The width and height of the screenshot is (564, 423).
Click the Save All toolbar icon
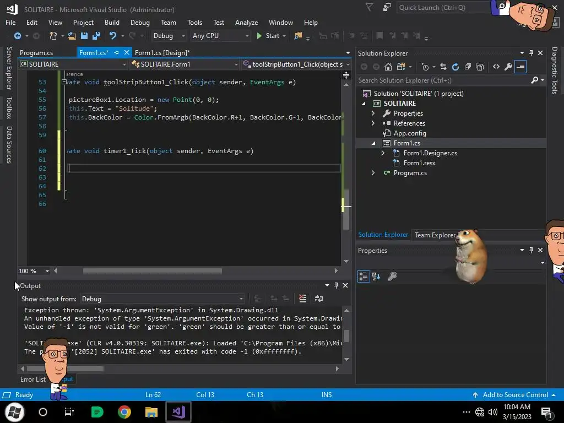point(96,36)
